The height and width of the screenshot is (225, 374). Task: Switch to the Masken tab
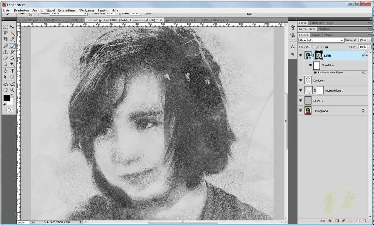[324, 29]
